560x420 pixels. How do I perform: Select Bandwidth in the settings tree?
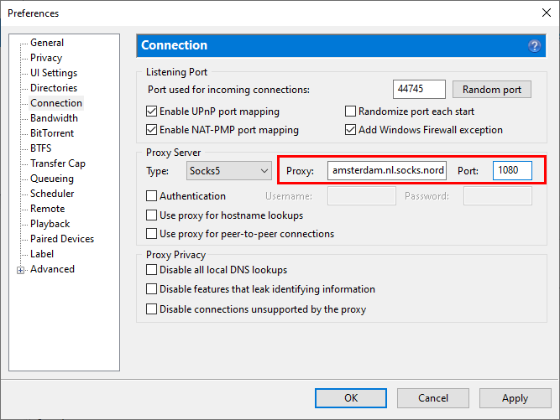pyautogui.click(x=54, y=118)
